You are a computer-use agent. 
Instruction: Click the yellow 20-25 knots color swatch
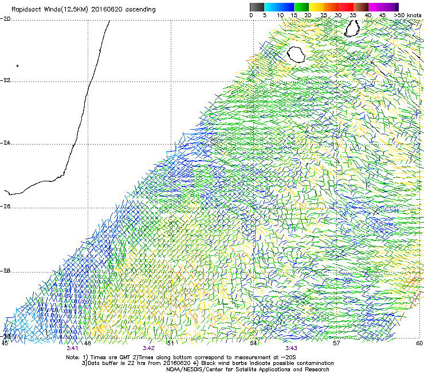316,7
